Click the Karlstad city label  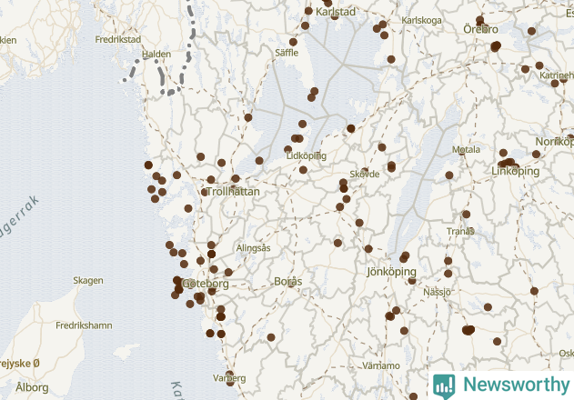tap(336, 12)
